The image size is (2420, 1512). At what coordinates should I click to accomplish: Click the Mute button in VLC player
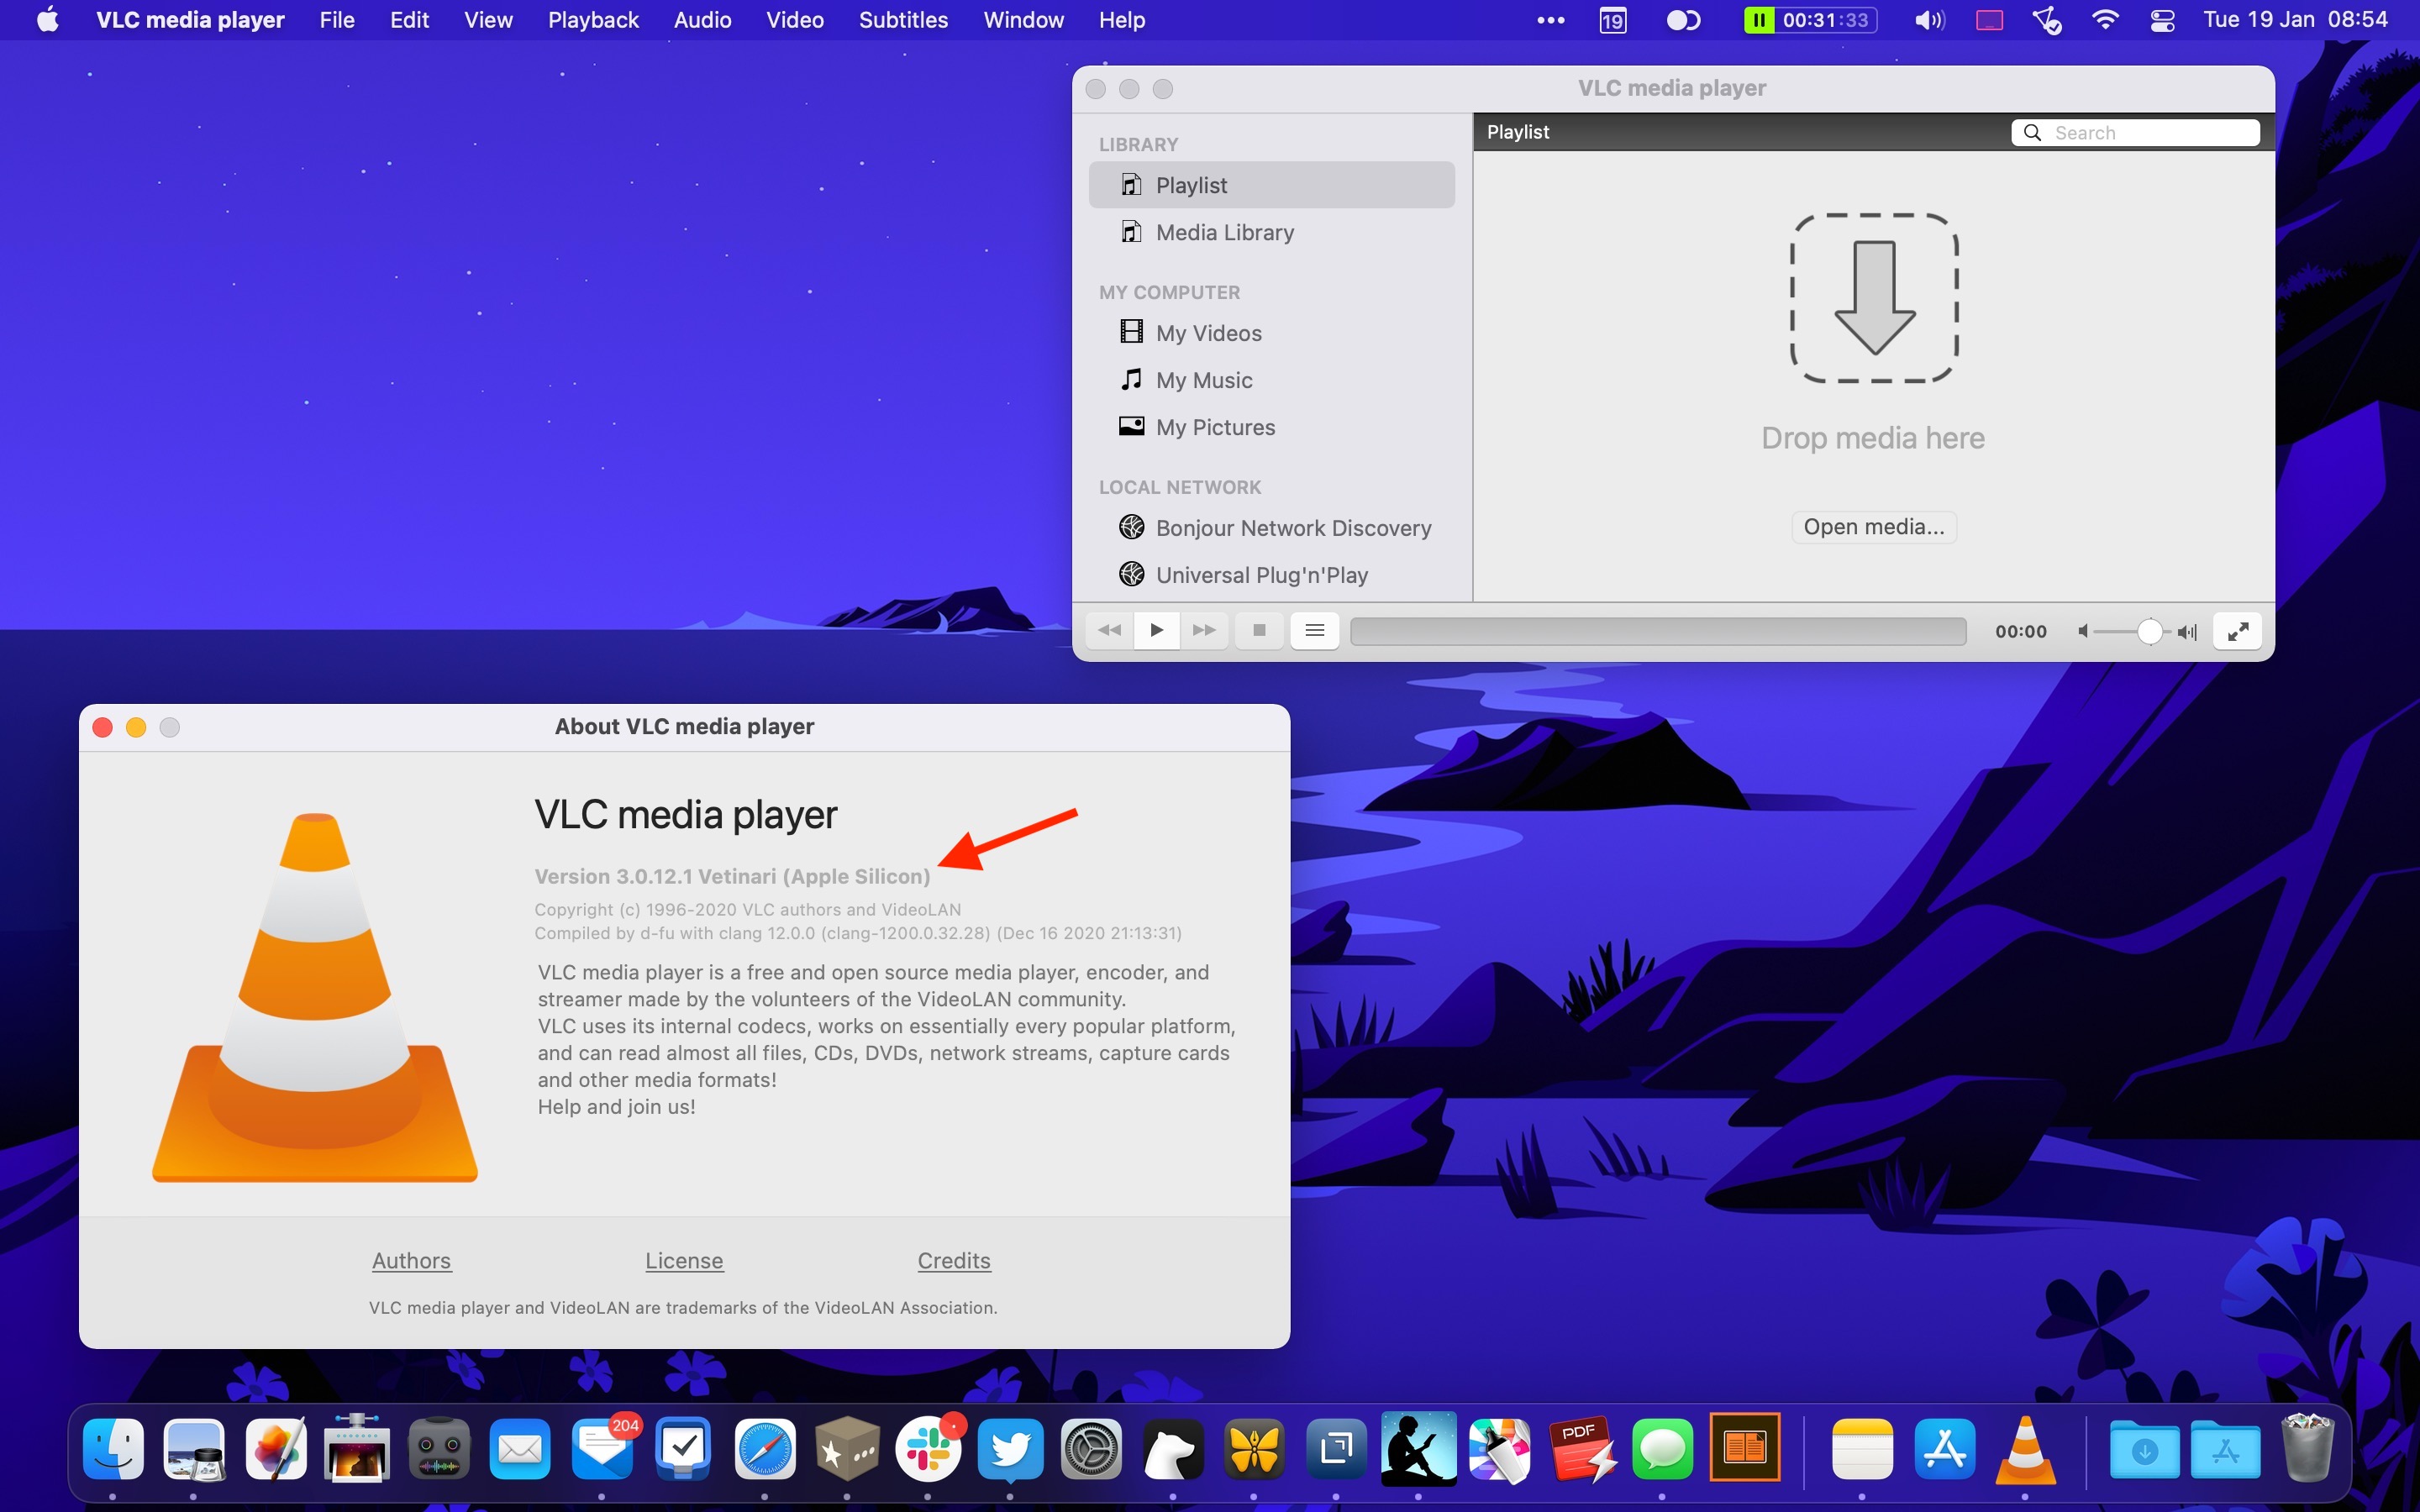[x=2086, y=631]
